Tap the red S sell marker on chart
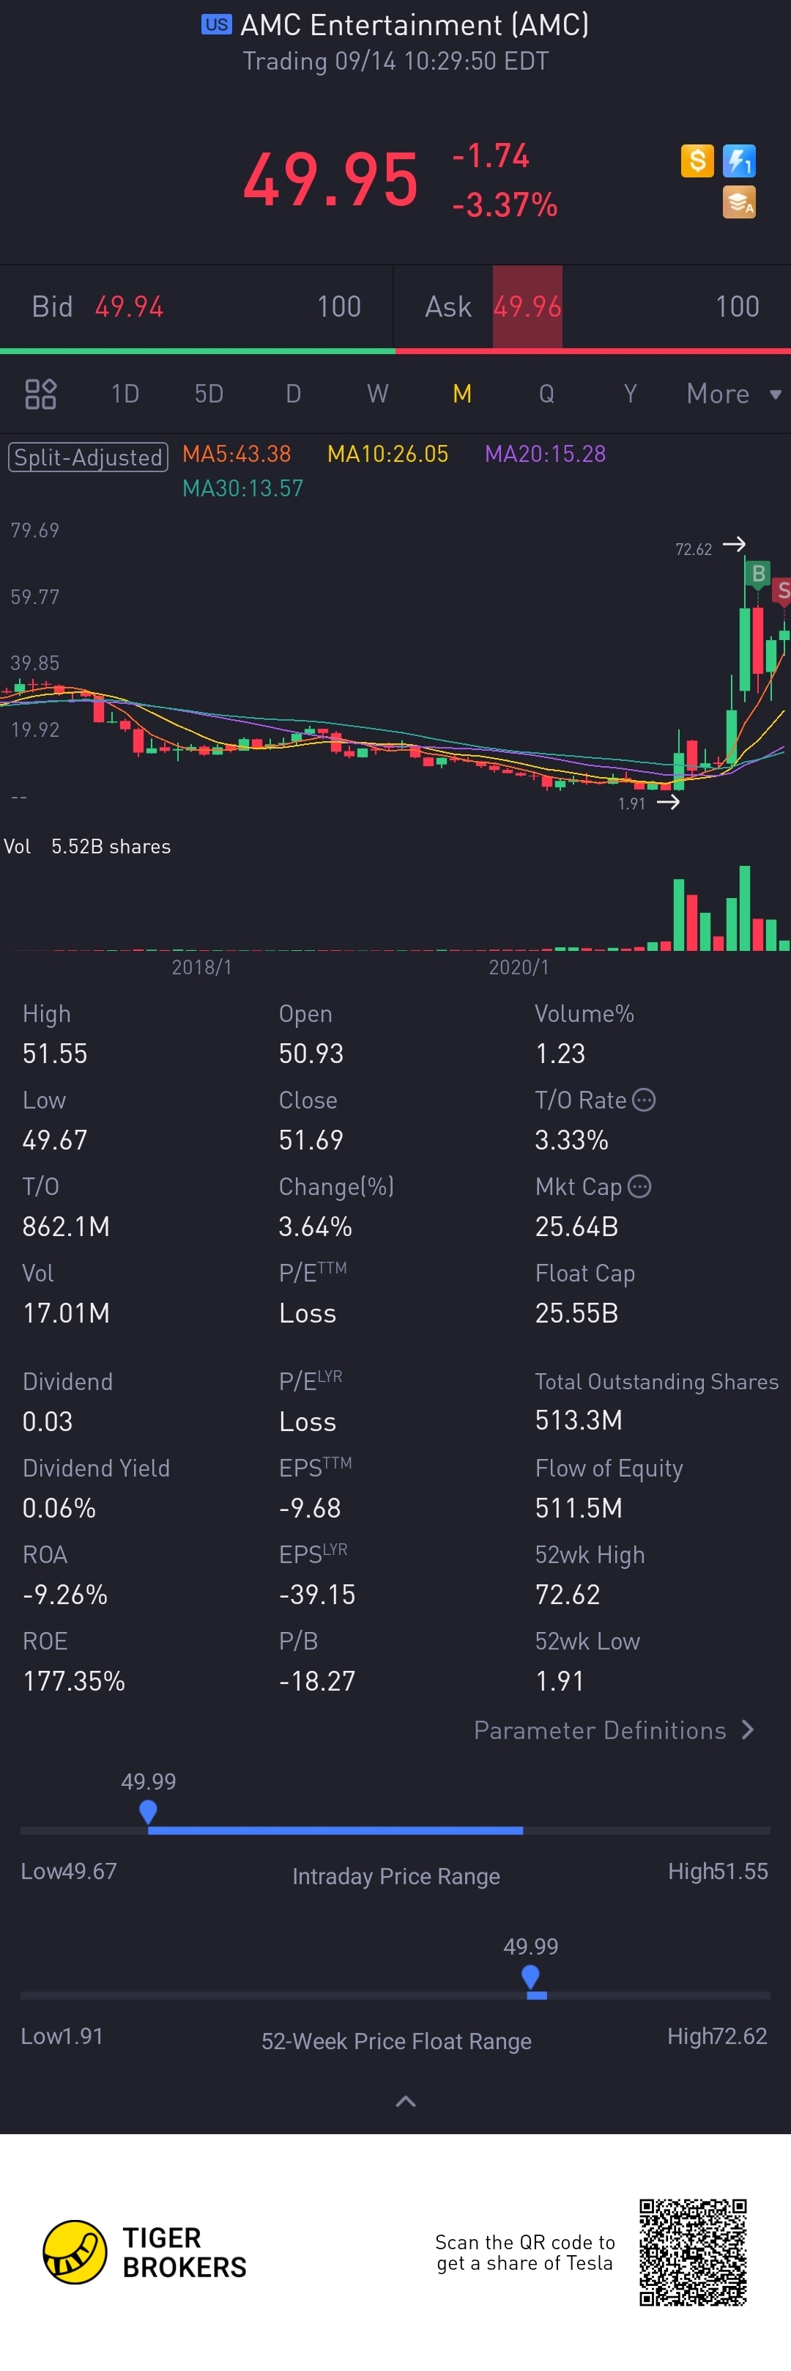This screenshot has width=791, height=2371. 781,590
